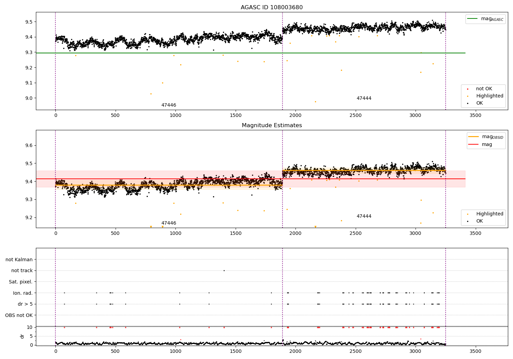513x359 pixels.
Task: Click the 'not track' row label
Action: coord(22,271)
